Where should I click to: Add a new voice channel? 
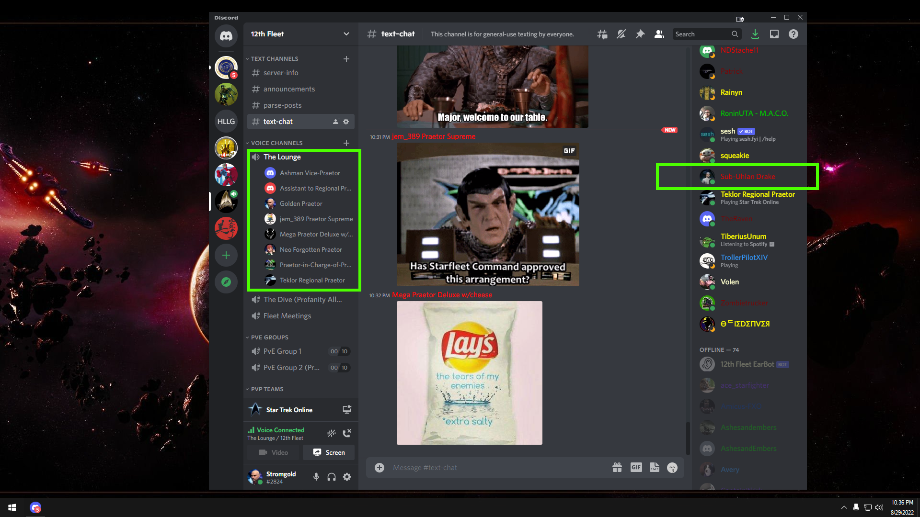pos(346,143)
